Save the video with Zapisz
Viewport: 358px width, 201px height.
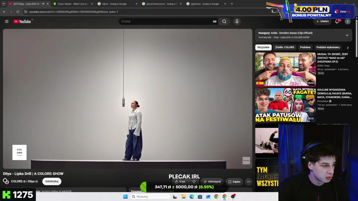point(234,182)
